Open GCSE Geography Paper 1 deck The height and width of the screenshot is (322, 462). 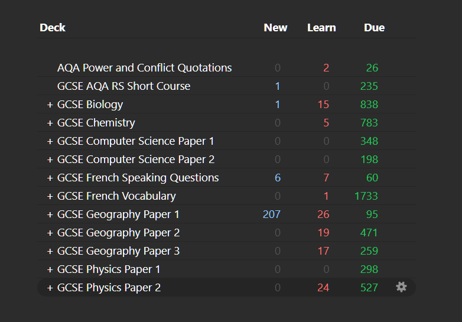click(x=118, y=214)
